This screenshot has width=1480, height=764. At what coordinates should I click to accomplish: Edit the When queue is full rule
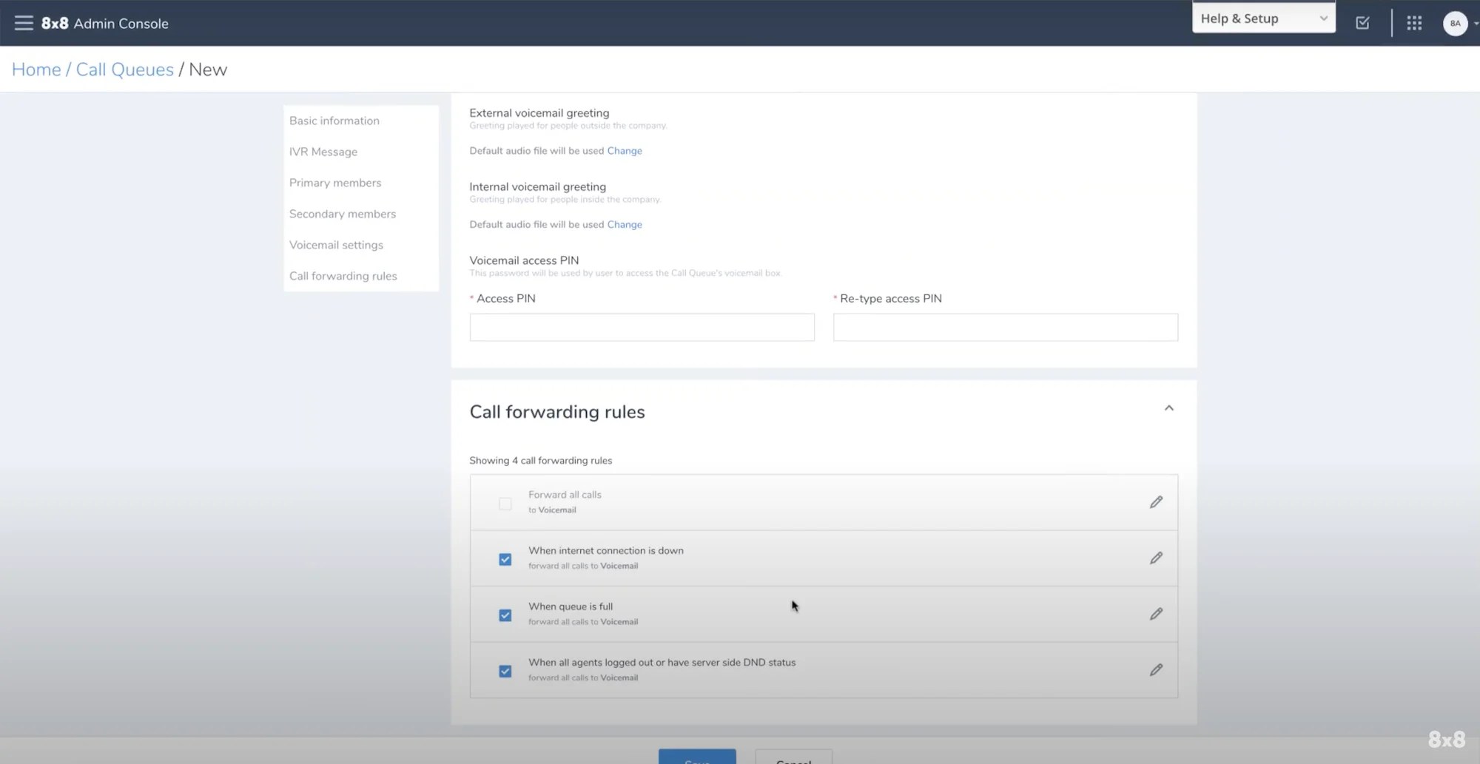click(1156, 614)
